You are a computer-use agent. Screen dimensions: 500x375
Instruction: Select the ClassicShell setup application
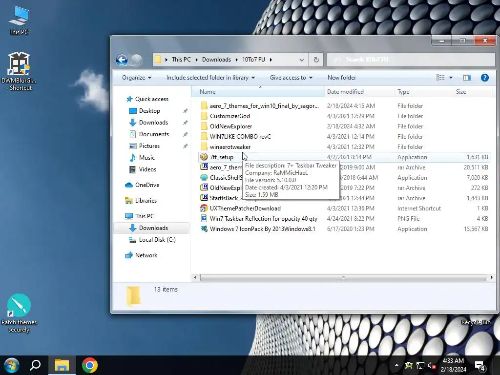click(x=221, y=178)
